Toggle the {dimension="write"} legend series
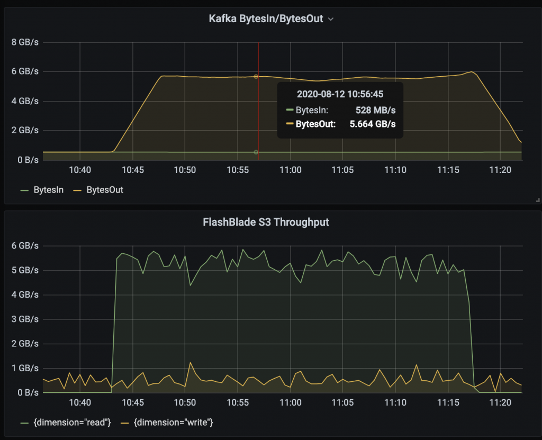The height and width of the screenshot is (440, 542). coord(174,423)
